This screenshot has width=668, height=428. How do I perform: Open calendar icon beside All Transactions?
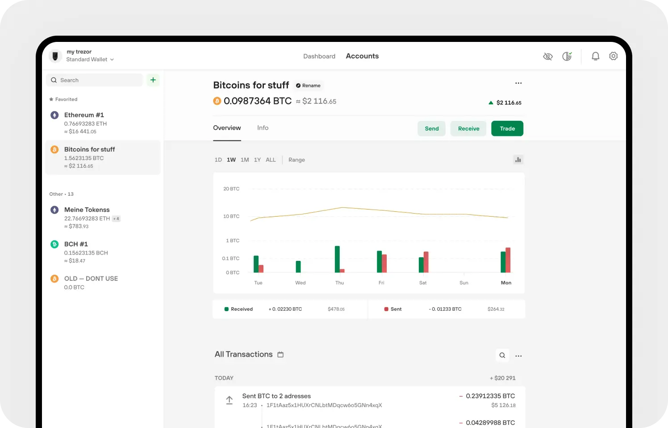pos(280,354)
